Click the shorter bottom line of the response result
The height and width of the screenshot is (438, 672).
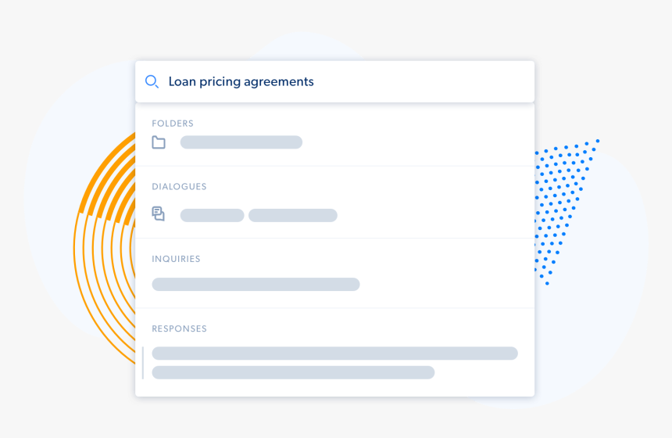point(293,372)
